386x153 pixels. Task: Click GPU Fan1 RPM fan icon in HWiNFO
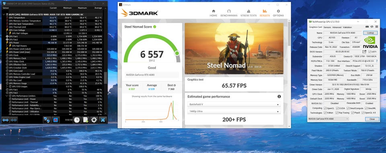7,36
